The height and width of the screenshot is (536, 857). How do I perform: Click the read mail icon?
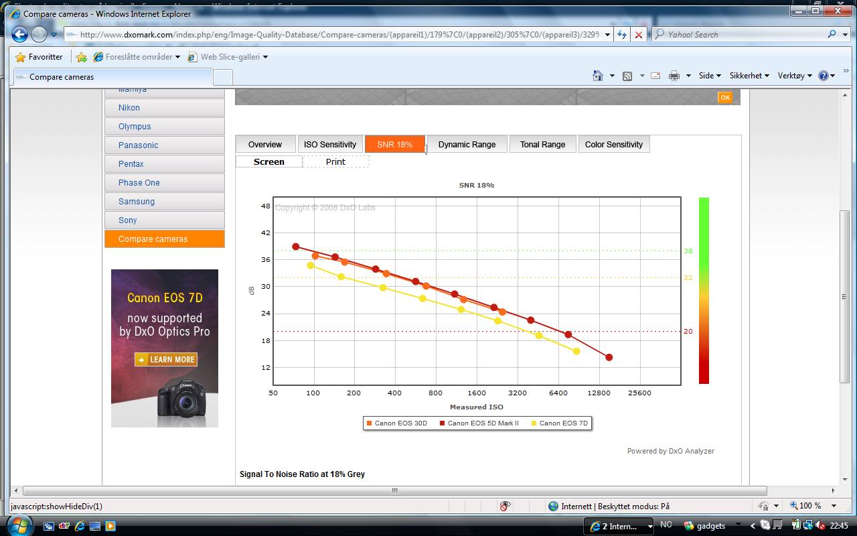[655, 76]
